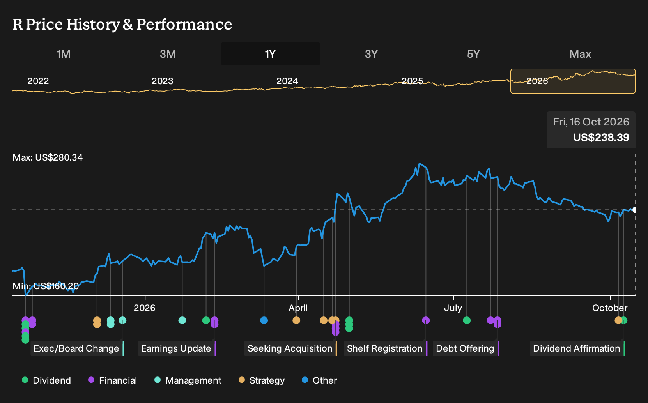Click the white endpoint dot on the price line
Screen dimensions: 648x403
click(x=634, y=210)
